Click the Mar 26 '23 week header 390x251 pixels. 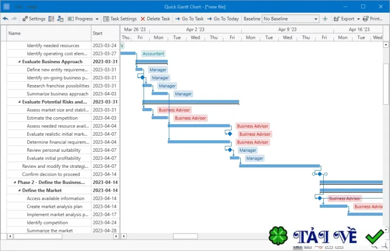coord(135,30)
